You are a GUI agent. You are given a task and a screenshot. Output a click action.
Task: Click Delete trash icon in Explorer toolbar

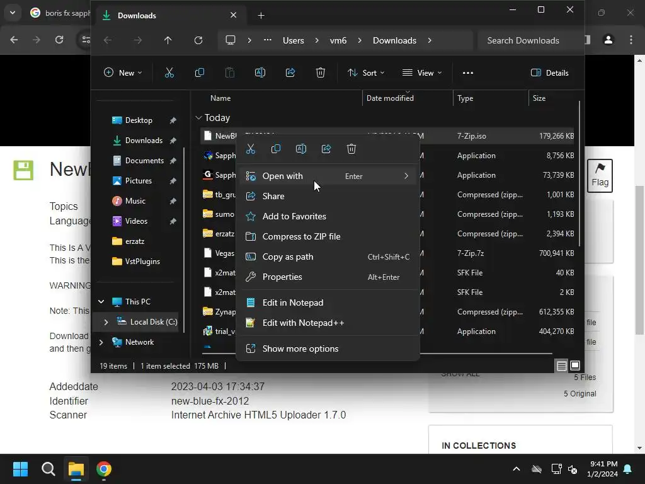click(x=321, y=73)
